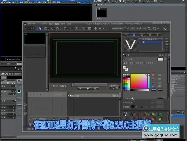Image resolution: width=187 pixels, height=141 pixels.
Task: Click the RGB color mode button
Action: (x=153, y=89)
